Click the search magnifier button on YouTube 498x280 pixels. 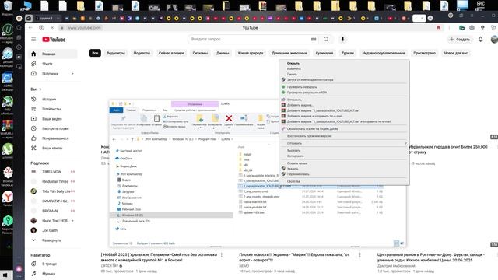click(x=326, y=40)
